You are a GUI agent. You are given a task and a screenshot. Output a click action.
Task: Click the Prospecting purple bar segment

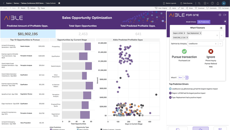[x=88, y=47]
